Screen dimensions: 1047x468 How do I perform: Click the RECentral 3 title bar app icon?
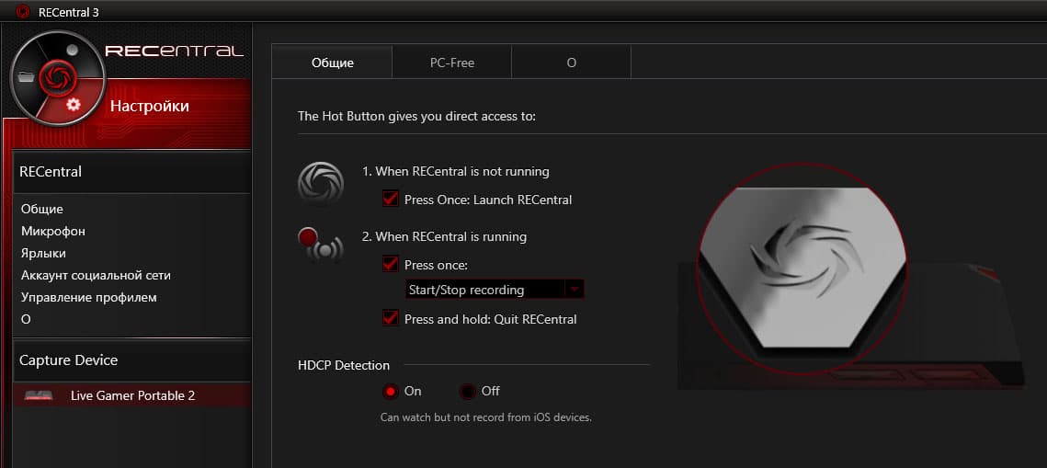(22, 11)
